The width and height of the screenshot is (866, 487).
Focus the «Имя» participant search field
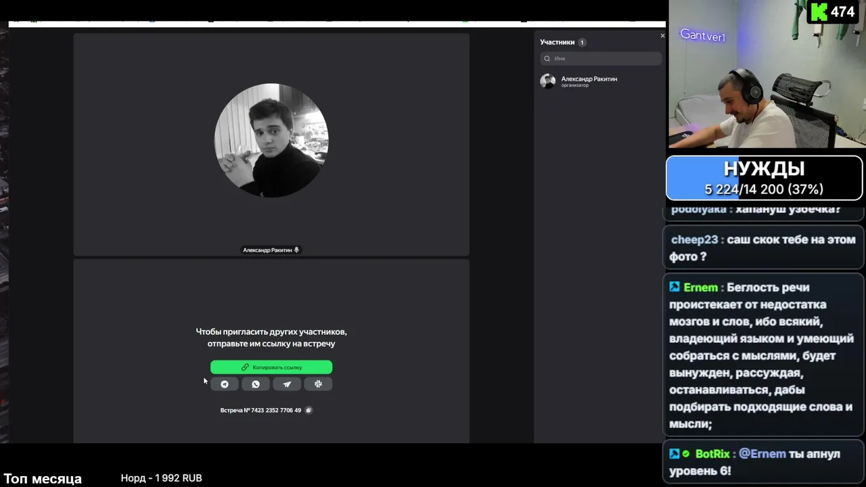[x=601, y=59]
